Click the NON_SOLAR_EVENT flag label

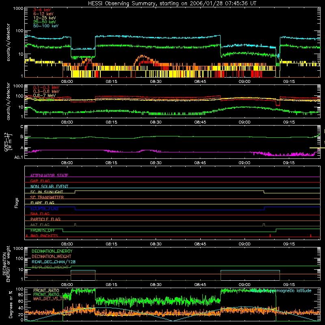tap(49, 186)
